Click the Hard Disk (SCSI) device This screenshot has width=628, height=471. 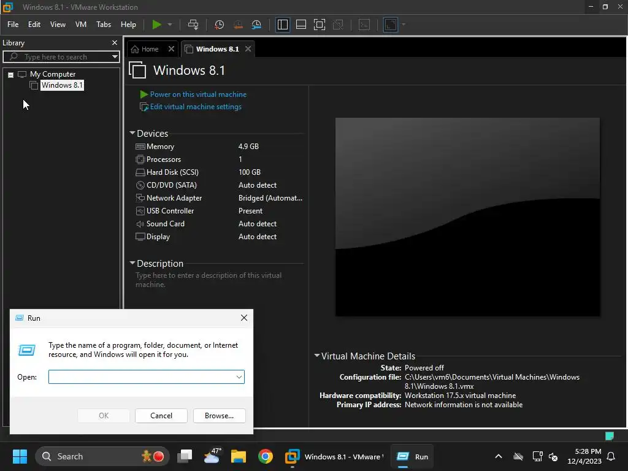[220, 172]
